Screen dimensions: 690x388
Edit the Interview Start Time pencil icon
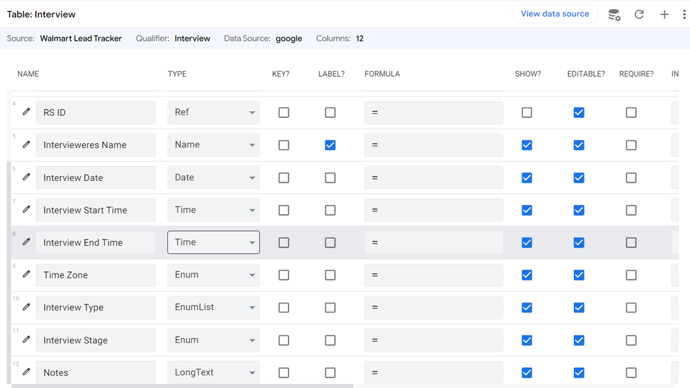[26, 209]
